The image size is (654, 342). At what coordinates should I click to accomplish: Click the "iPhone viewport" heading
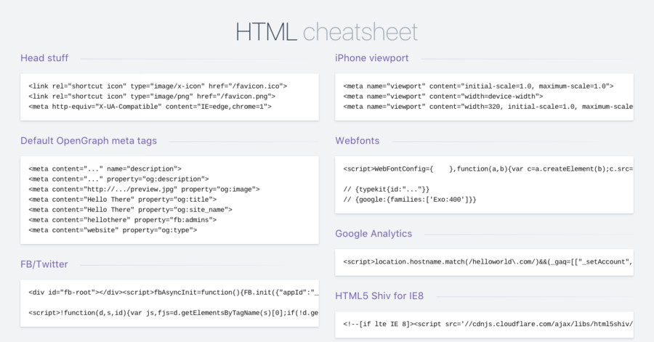click(x=371, y=58)
